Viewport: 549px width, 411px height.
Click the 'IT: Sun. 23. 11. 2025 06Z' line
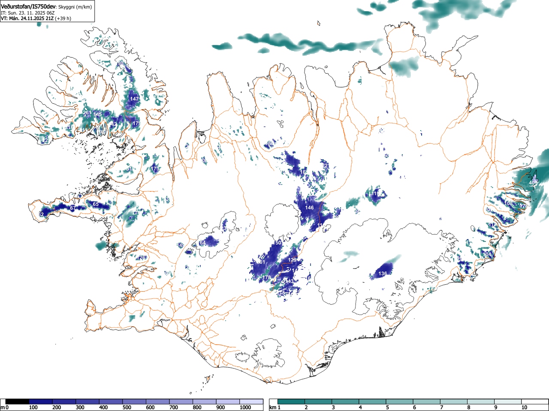pyautogui.click(x=27, y=13)
